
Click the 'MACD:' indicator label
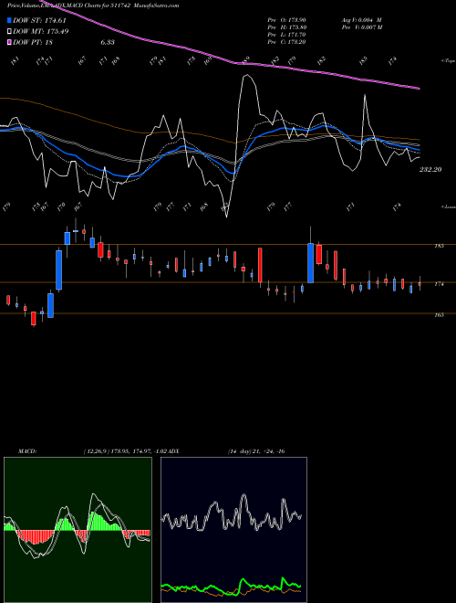[26, 451]
